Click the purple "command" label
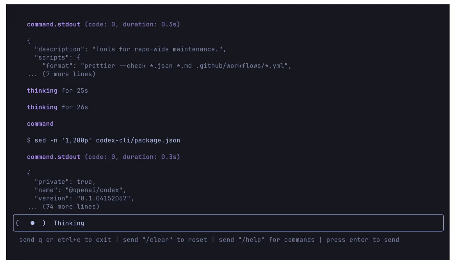455x264 pixels. [40, 124]
